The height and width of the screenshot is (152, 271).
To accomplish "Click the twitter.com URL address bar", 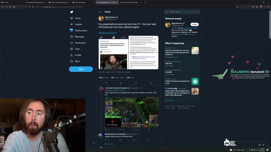I will point(133,7).
